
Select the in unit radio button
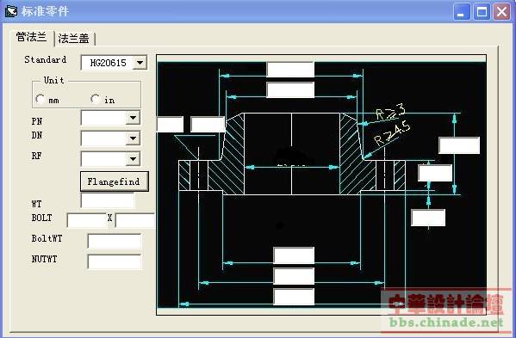point(96,99)
